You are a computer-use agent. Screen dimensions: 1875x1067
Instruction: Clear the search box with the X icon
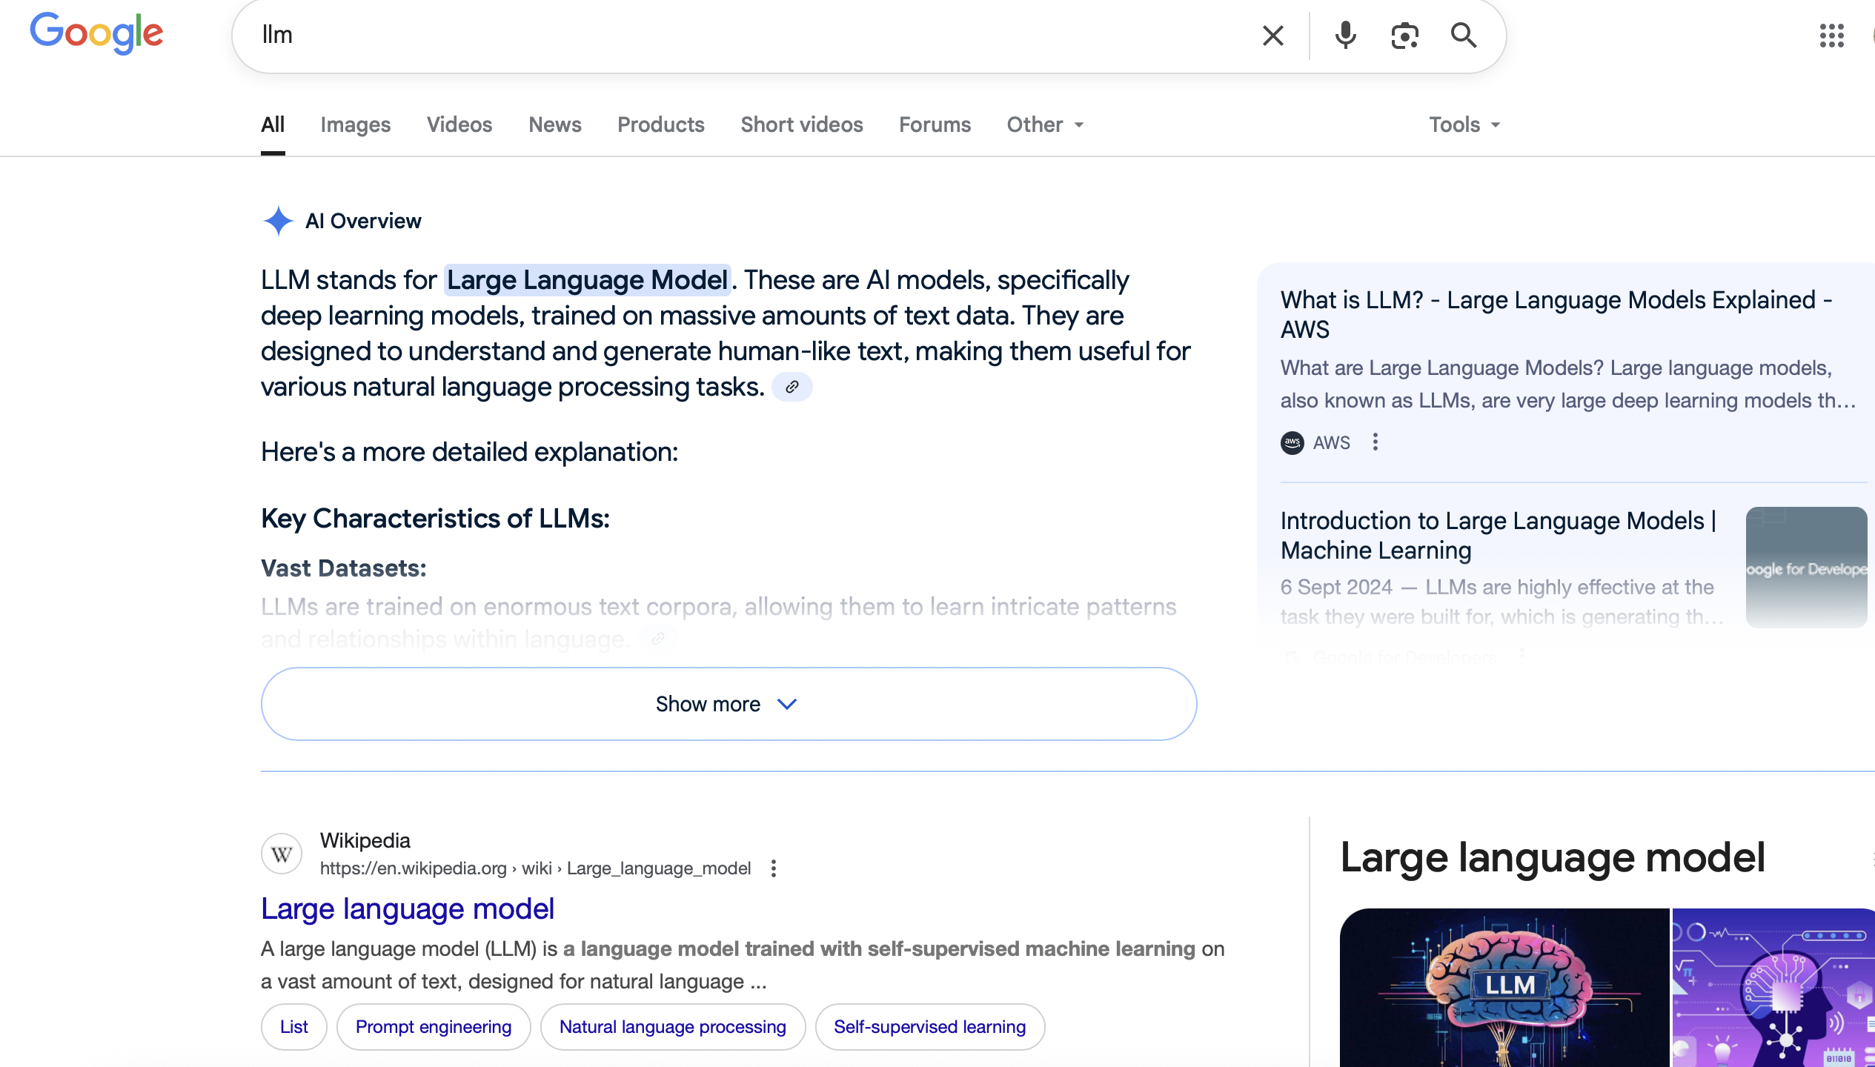coord(1272,36)
